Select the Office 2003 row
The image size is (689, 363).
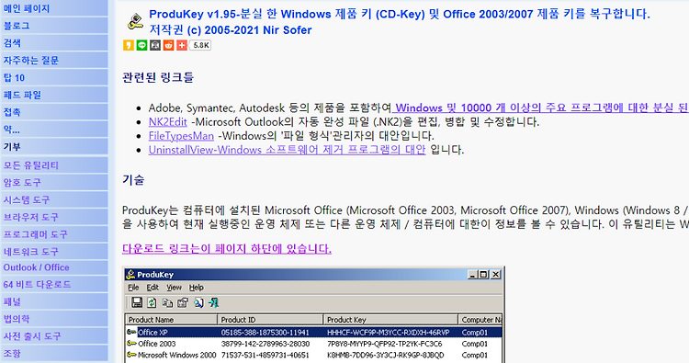point(314,344)
